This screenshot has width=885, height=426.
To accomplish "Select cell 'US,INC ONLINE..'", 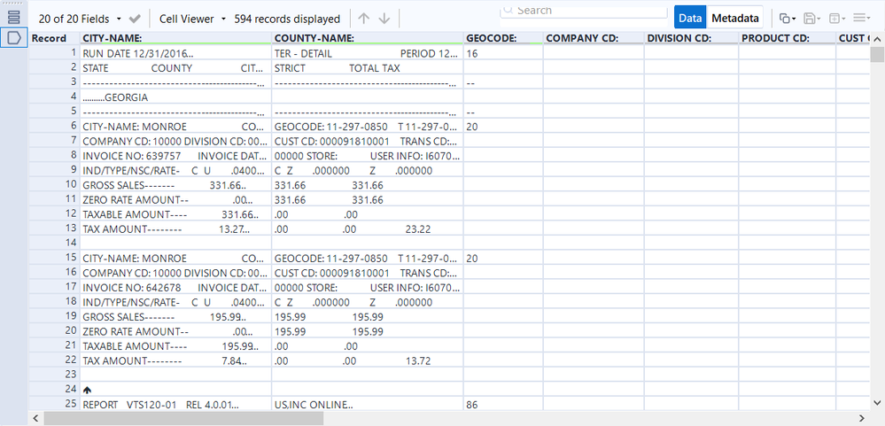I will 368,405.
